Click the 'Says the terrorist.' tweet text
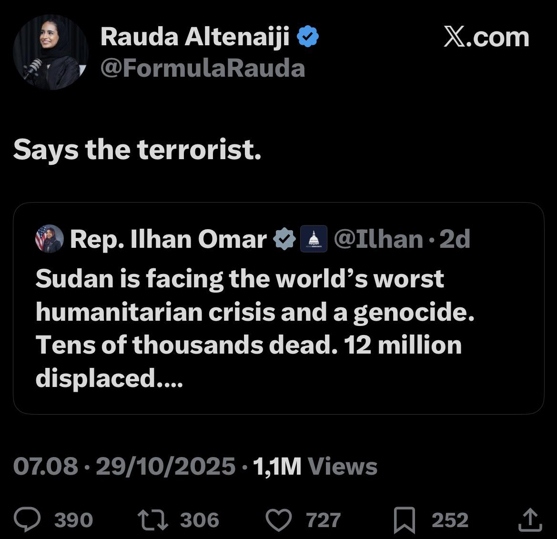Image resolution: width=557 pixels, height=539 pixels. [137, 150]
